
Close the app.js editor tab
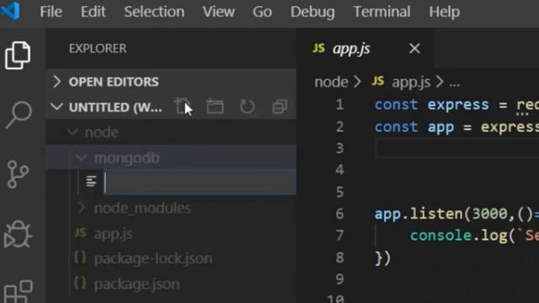click(414, 49)
